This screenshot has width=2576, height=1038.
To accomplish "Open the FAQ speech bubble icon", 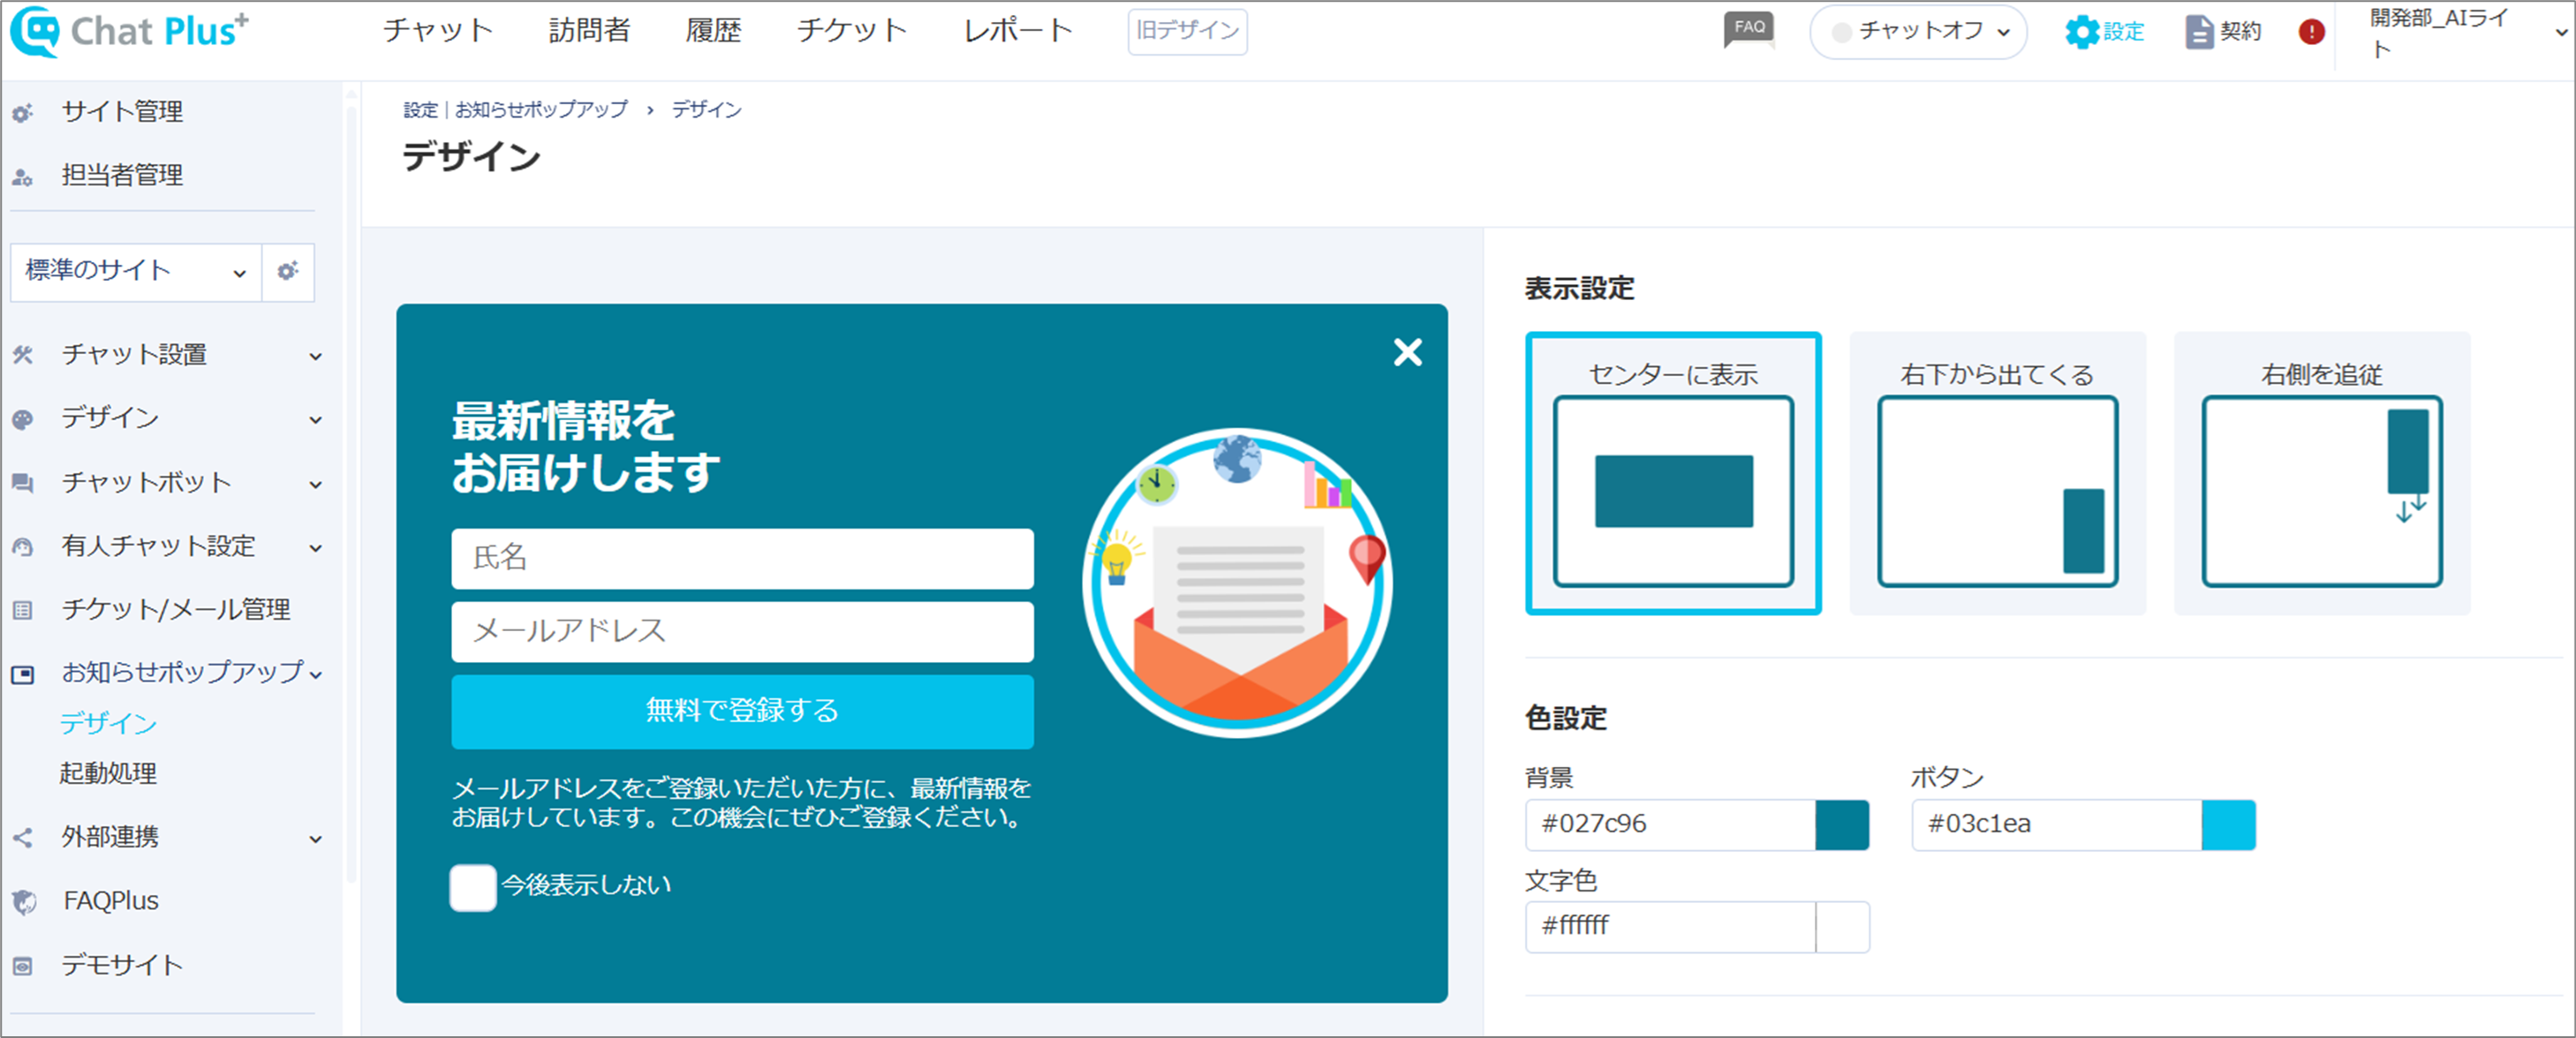I will pos(1749,30).
